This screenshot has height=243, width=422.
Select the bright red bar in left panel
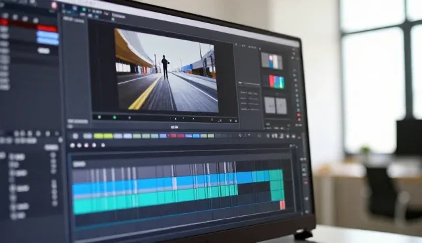(x=47, y=28)
